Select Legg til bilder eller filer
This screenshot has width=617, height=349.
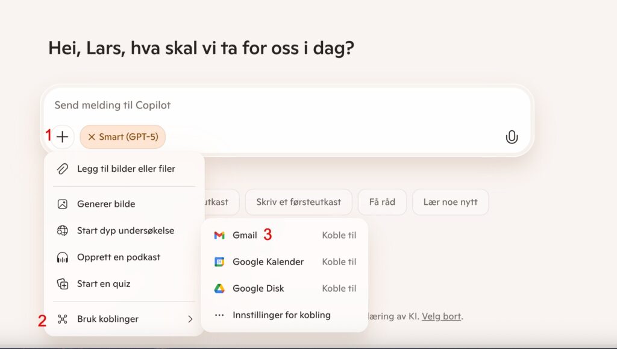click(x=126, y=169)
